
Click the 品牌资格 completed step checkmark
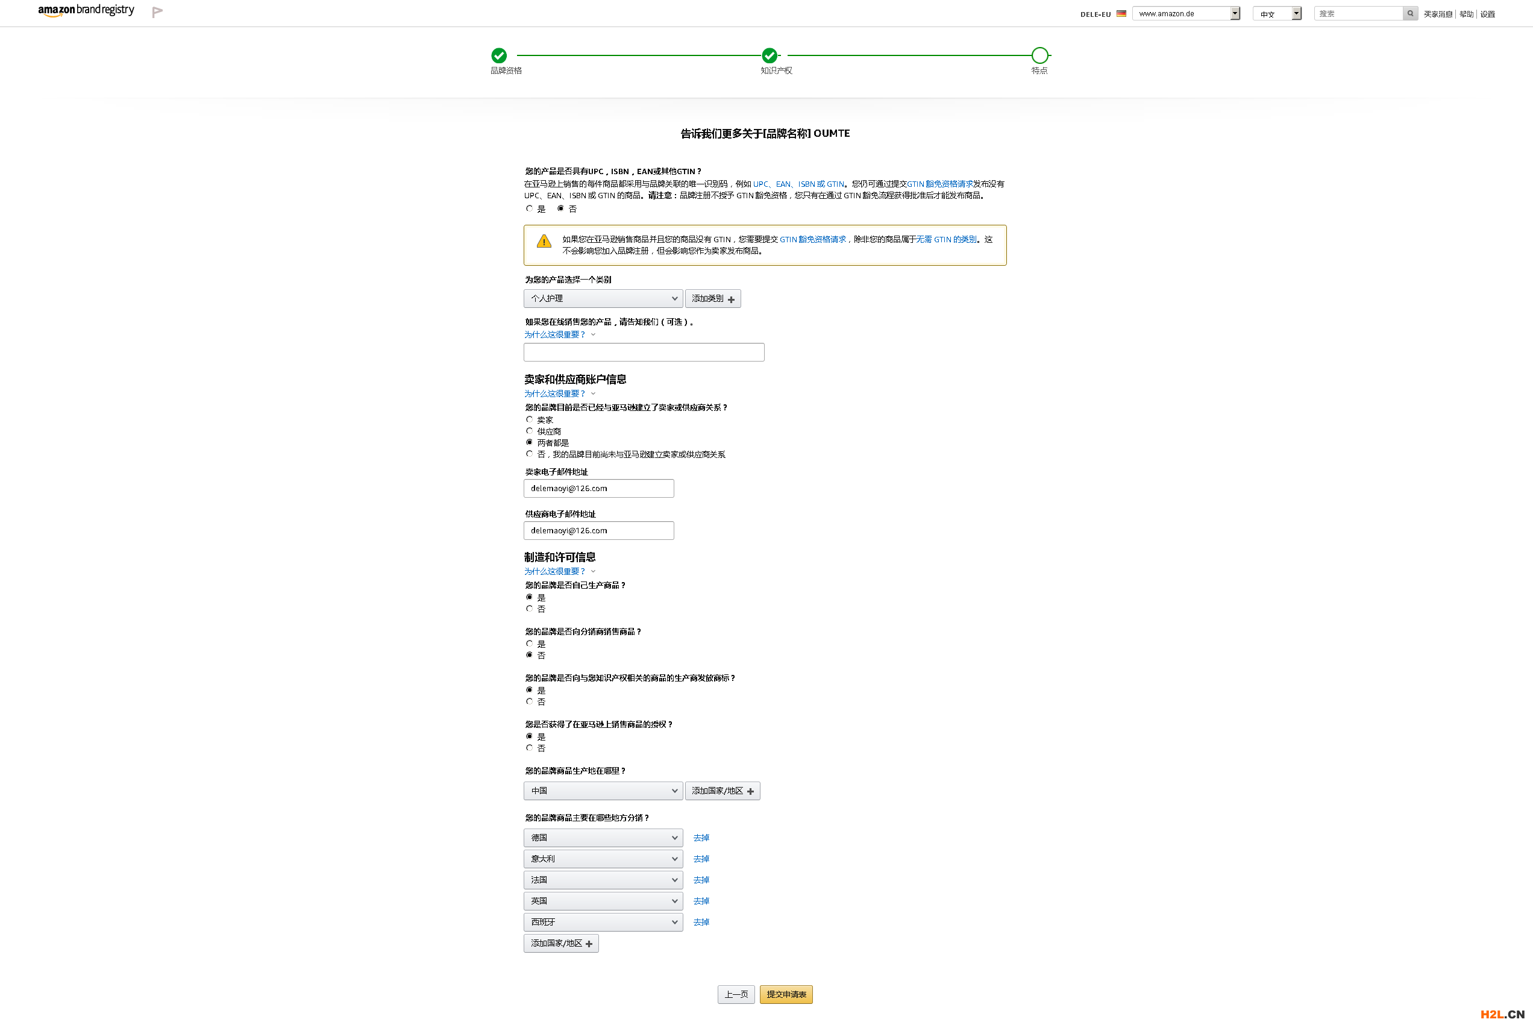click(x=499, y=55)
